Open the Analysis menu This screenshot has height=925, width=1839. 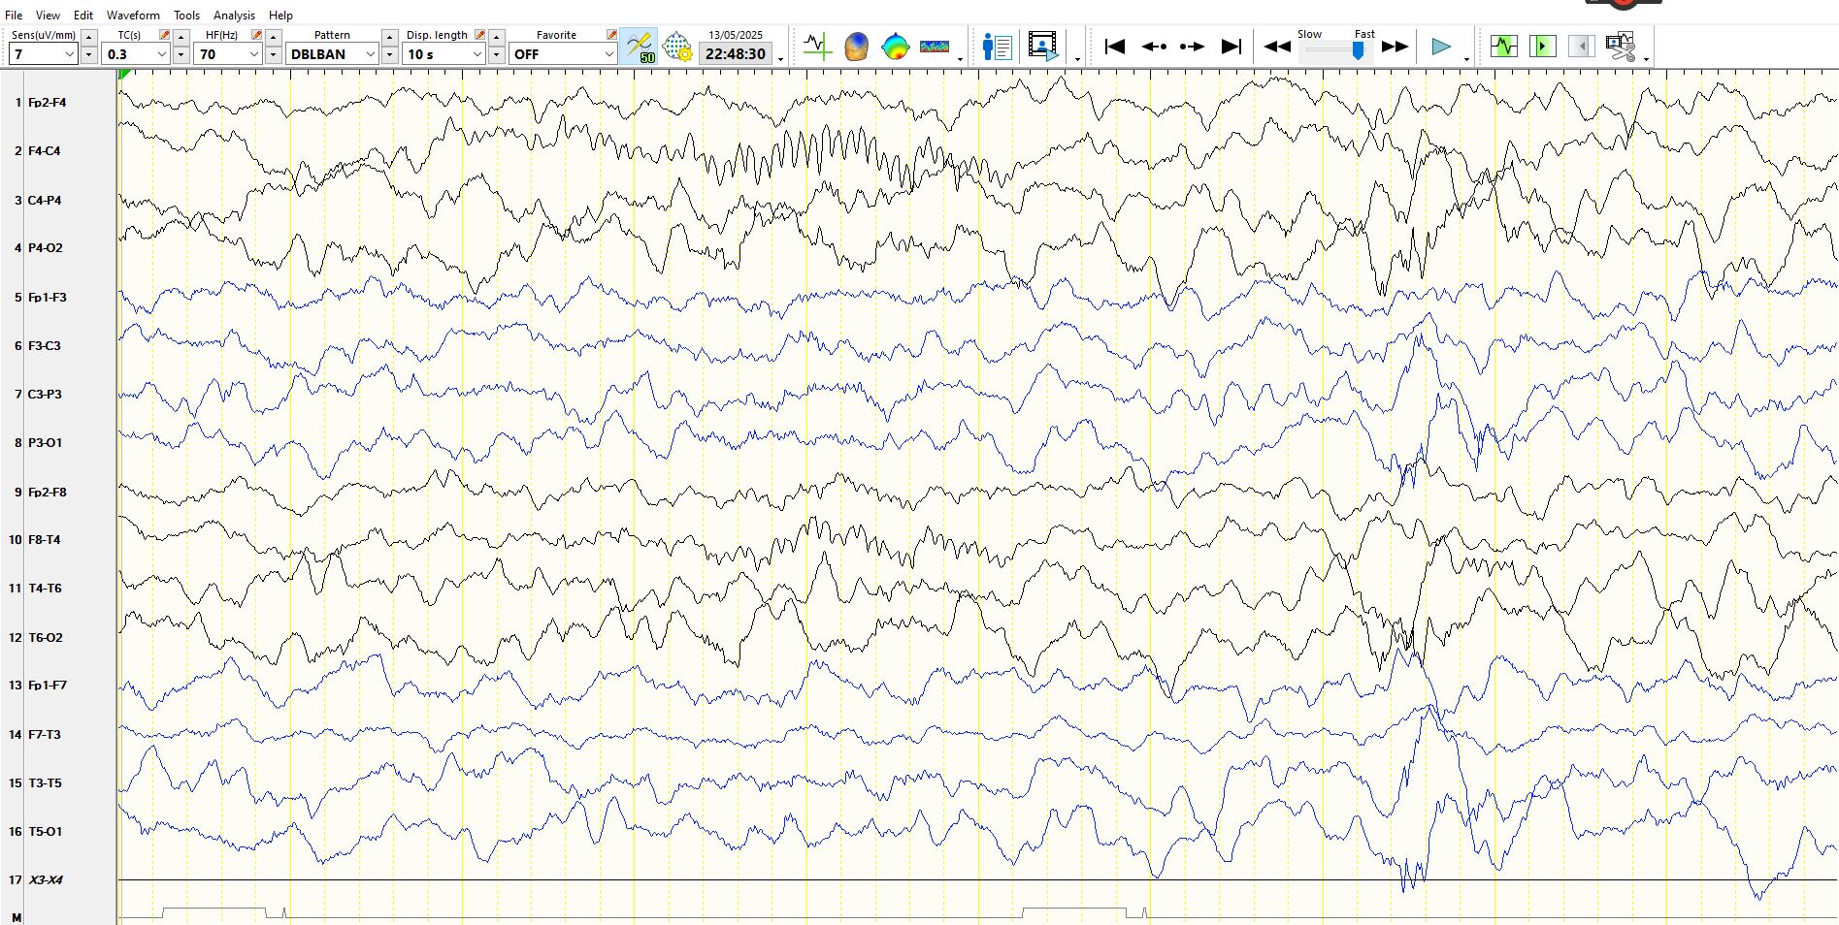coord(234,16)
